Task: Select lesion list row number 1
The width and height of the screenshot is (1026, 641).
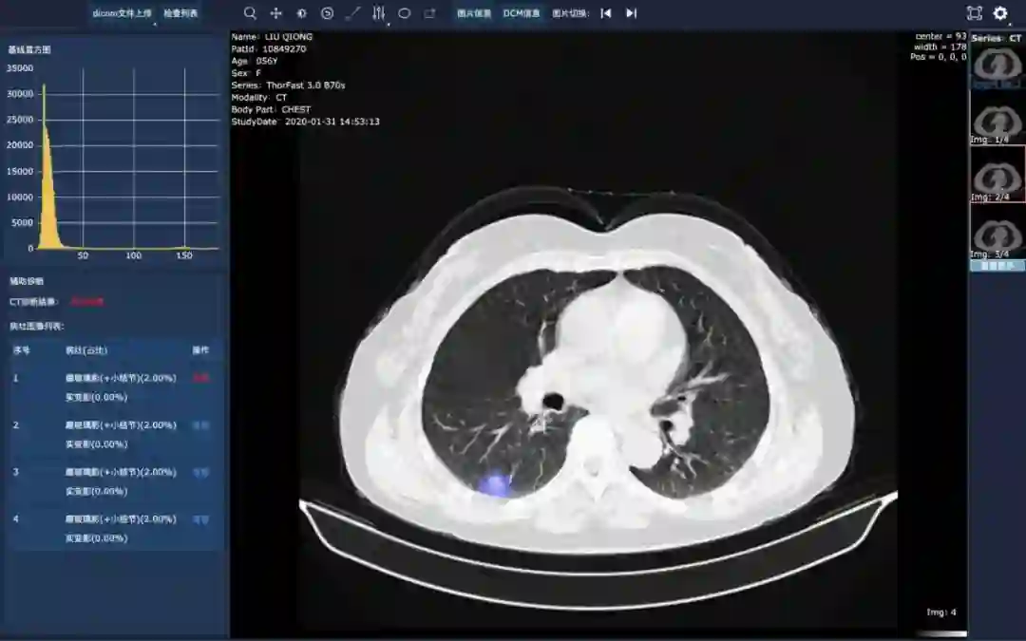Action: pyautogui.click(x=115, y=387)
